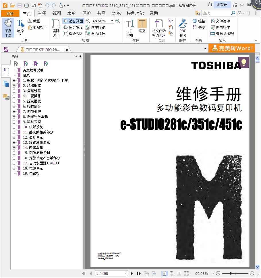The height and width of the screenshot is (278, 261).
Task: Toggle facing pages view mode in the status bar
Action: click(x=179, y=274)
